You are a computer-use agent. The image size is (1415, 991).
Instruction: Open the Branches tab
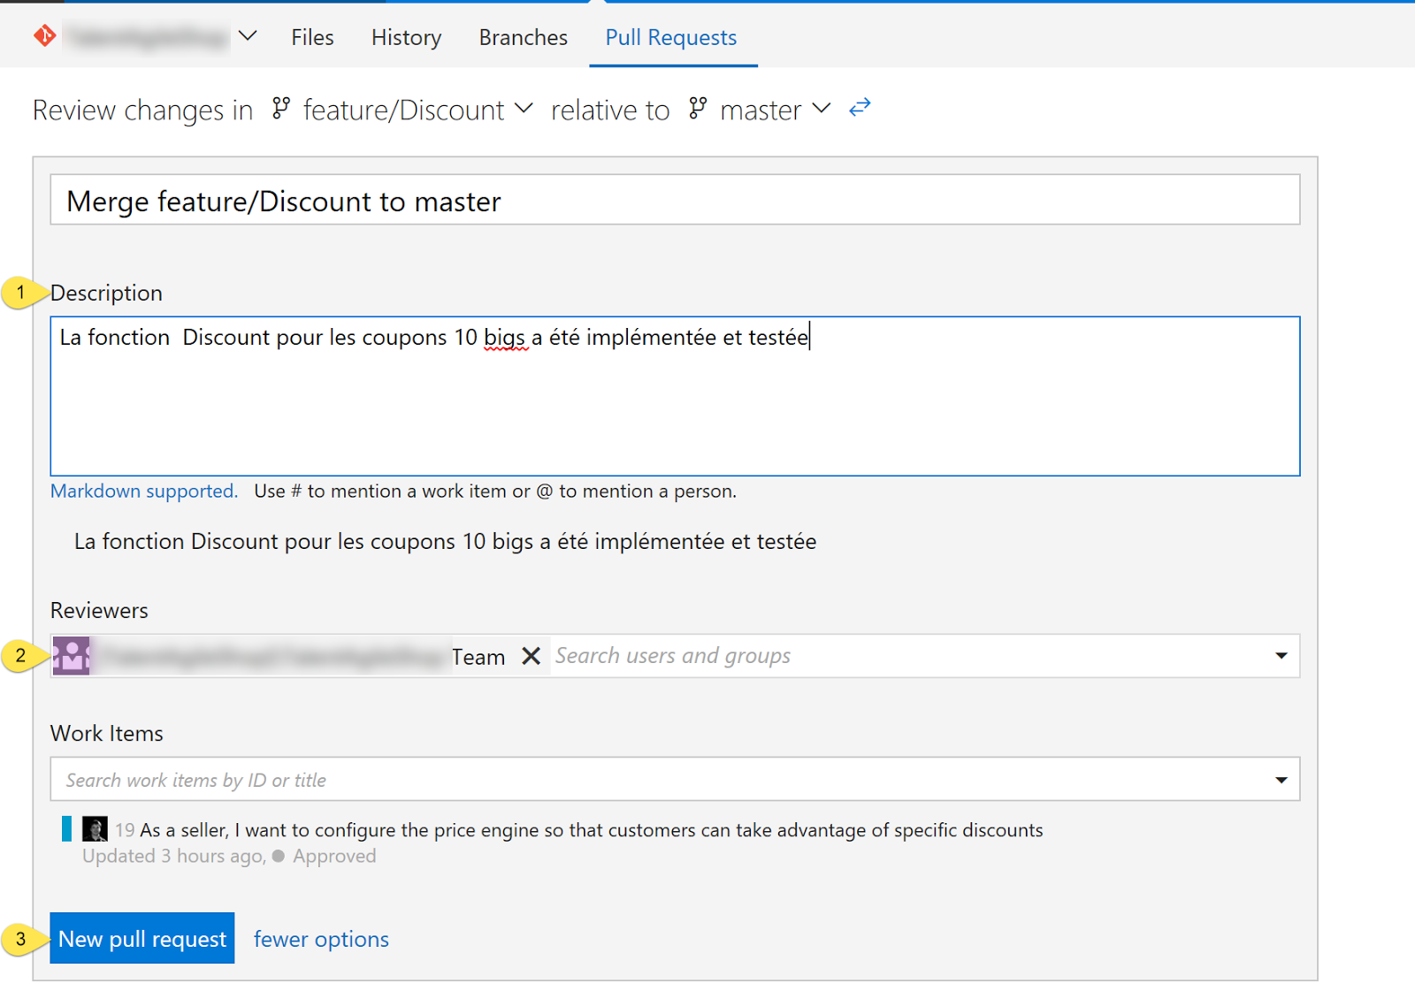pyautogui.click(x=523, y=37)
